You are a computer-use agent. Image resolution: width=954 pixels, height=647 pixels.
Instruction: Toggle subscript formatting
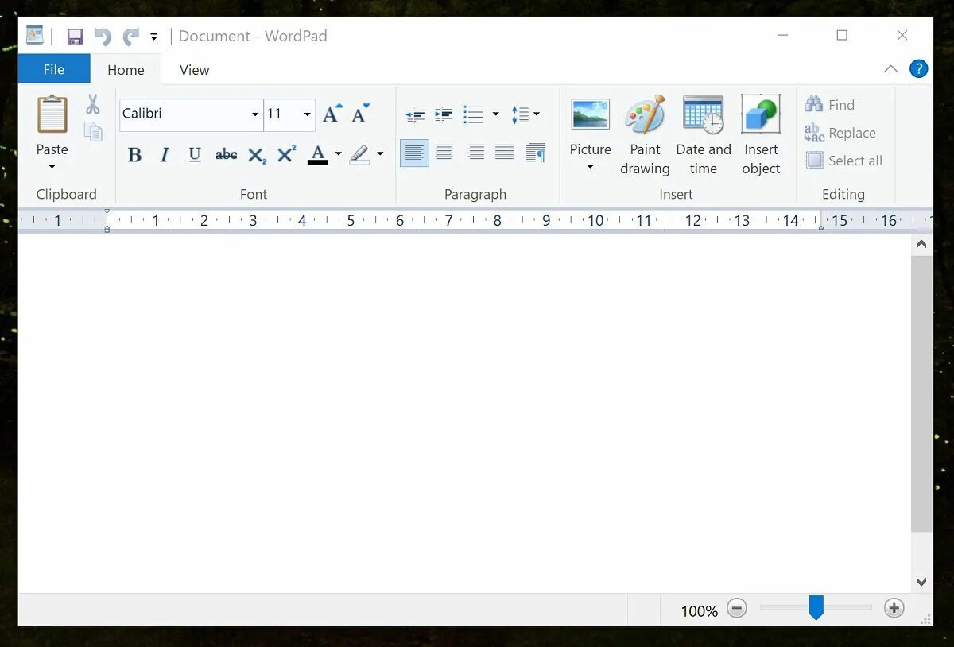(x=257, y=154)
